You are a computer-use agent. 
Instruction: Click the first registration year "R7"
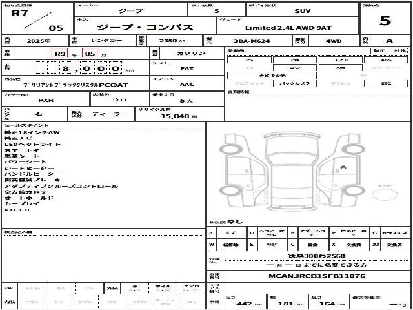pos(20,13)
